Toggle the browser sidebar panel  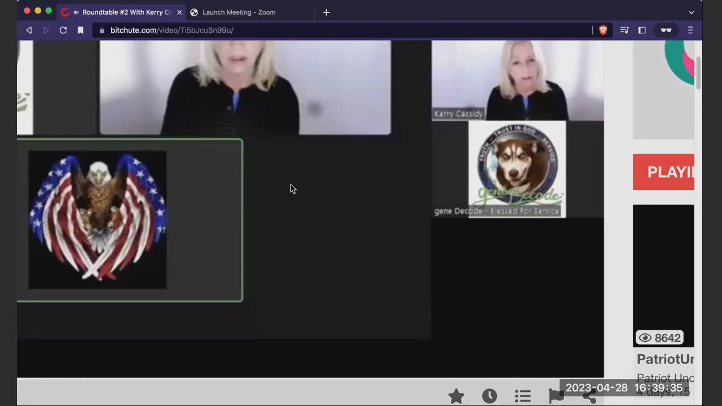point(642,30)
